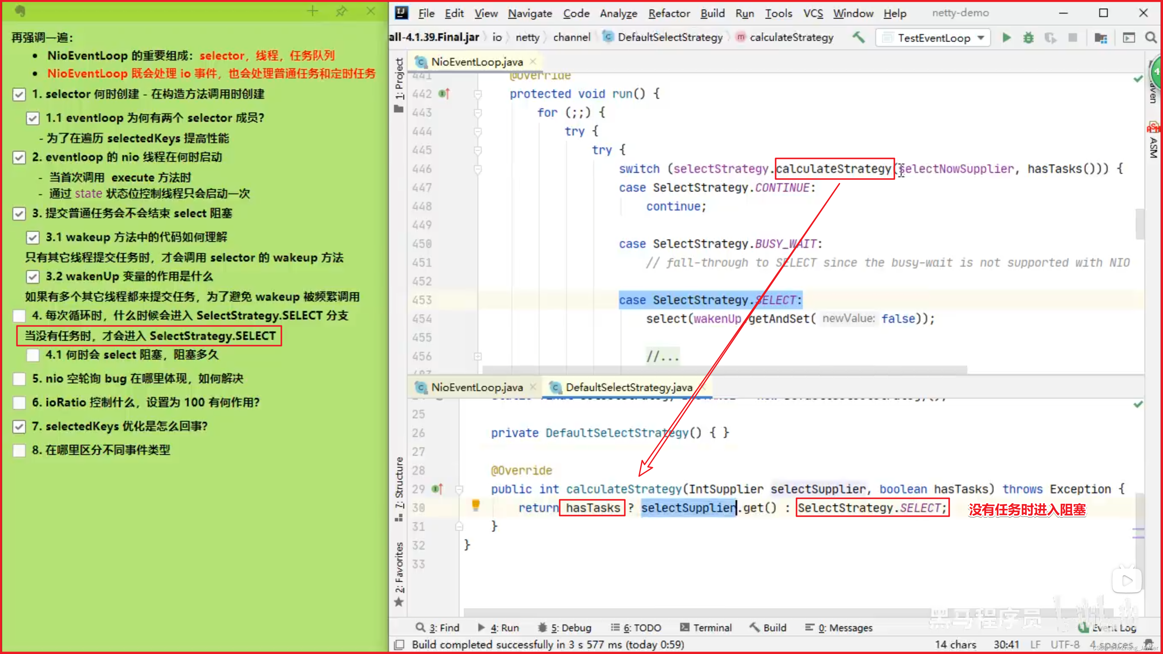Open the Structure tool window sidebar
This screenshot has height=654, width=1163.
click(399, 490)
